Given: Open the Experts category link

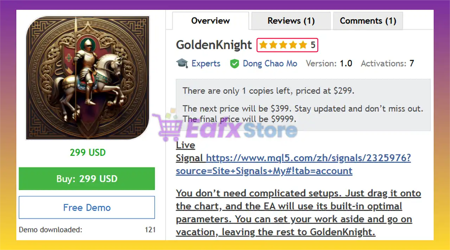Looking at the screenshot, I should pyautogui.click(x=206, y=64).
